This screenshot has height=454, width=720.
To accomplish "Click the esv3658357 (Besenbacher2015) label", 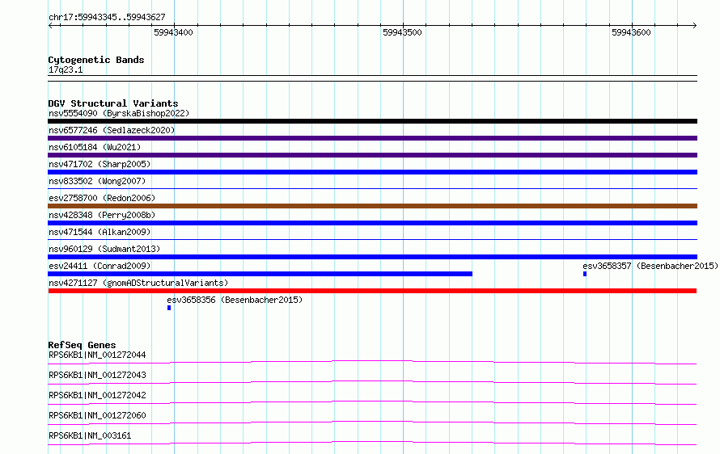I will pyautogui.click(x=650, y=266).
